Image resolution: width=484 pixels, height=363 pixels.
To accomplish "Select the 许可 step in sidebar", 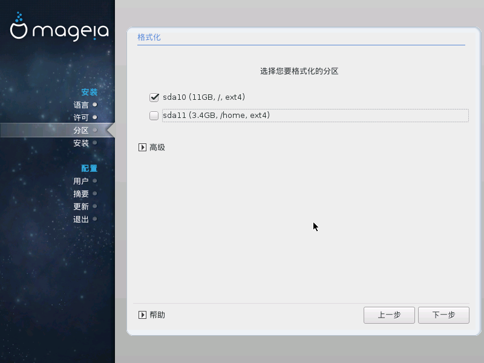I will [x=81, y=117].
